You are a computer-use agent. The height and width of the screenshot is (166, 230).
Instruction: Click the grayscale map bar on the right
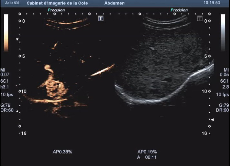click(223, 33)
